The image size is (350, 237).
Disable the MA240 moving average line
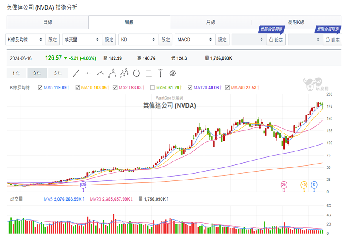pos(227,88)
